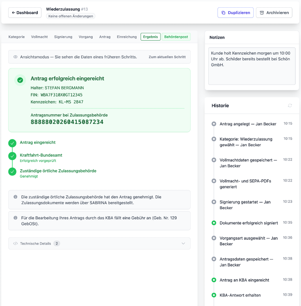The width and height of the screenshot is (301, 306).
Task: Click the refresh icon in Historie panel
Action: [290, 106]
